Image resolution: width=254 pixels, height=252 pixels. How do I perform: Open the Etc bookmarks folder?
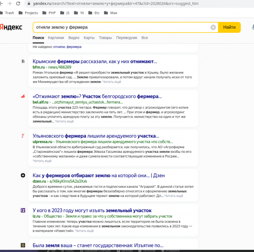coord(94,13)
